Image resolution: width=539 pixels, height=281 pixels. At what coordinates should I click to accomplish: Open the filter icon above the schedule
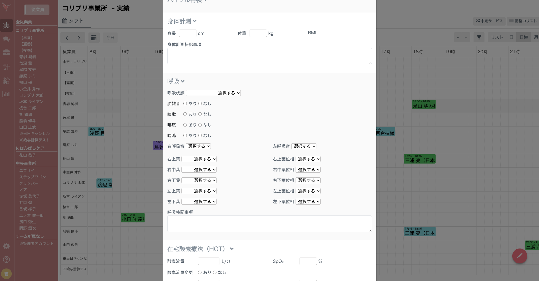(x=478, y=37)
